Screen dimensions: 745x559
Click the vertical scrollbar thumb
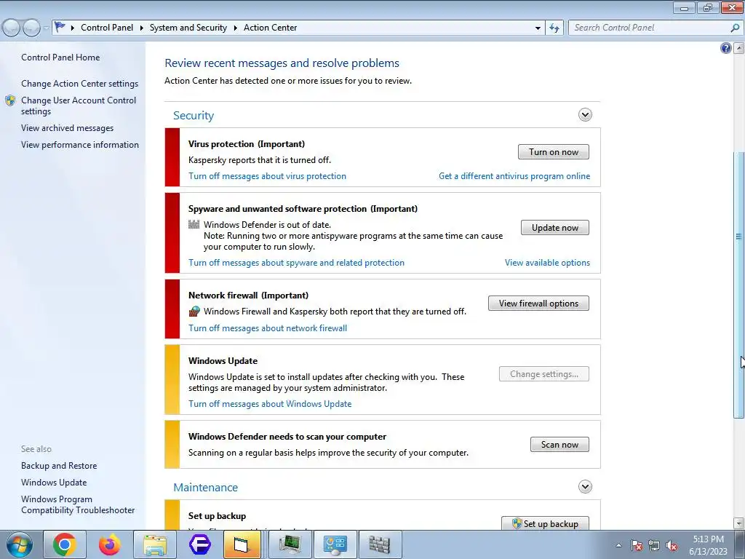click(738, 285)
